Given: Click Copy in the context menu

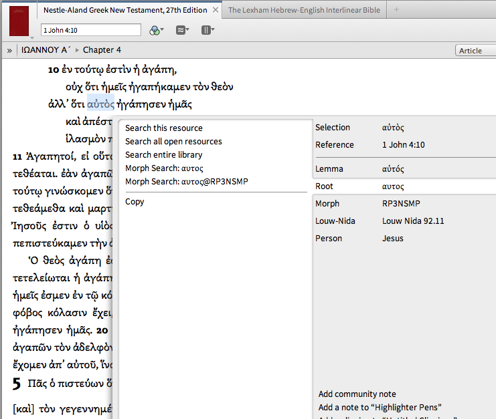Looking at the screenshot, I should [135, 202].
